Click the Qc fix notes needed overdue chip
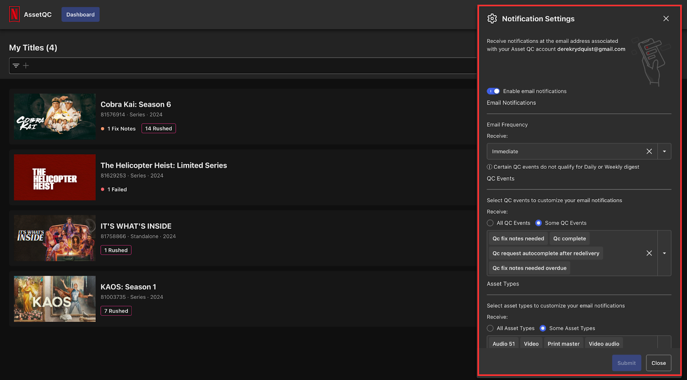This screenshot has height=380, width=687. click(529, 268)
